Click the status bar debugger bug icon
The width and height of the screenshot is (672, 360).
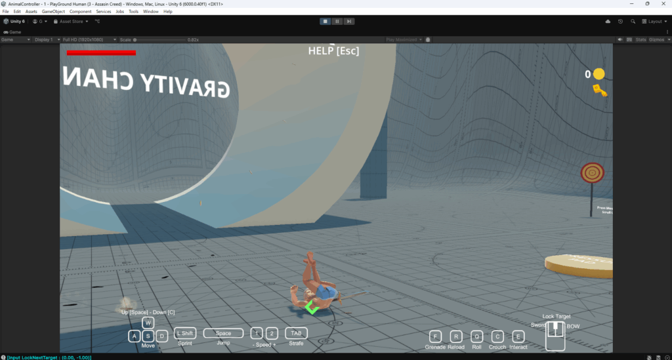coord(649,357)
